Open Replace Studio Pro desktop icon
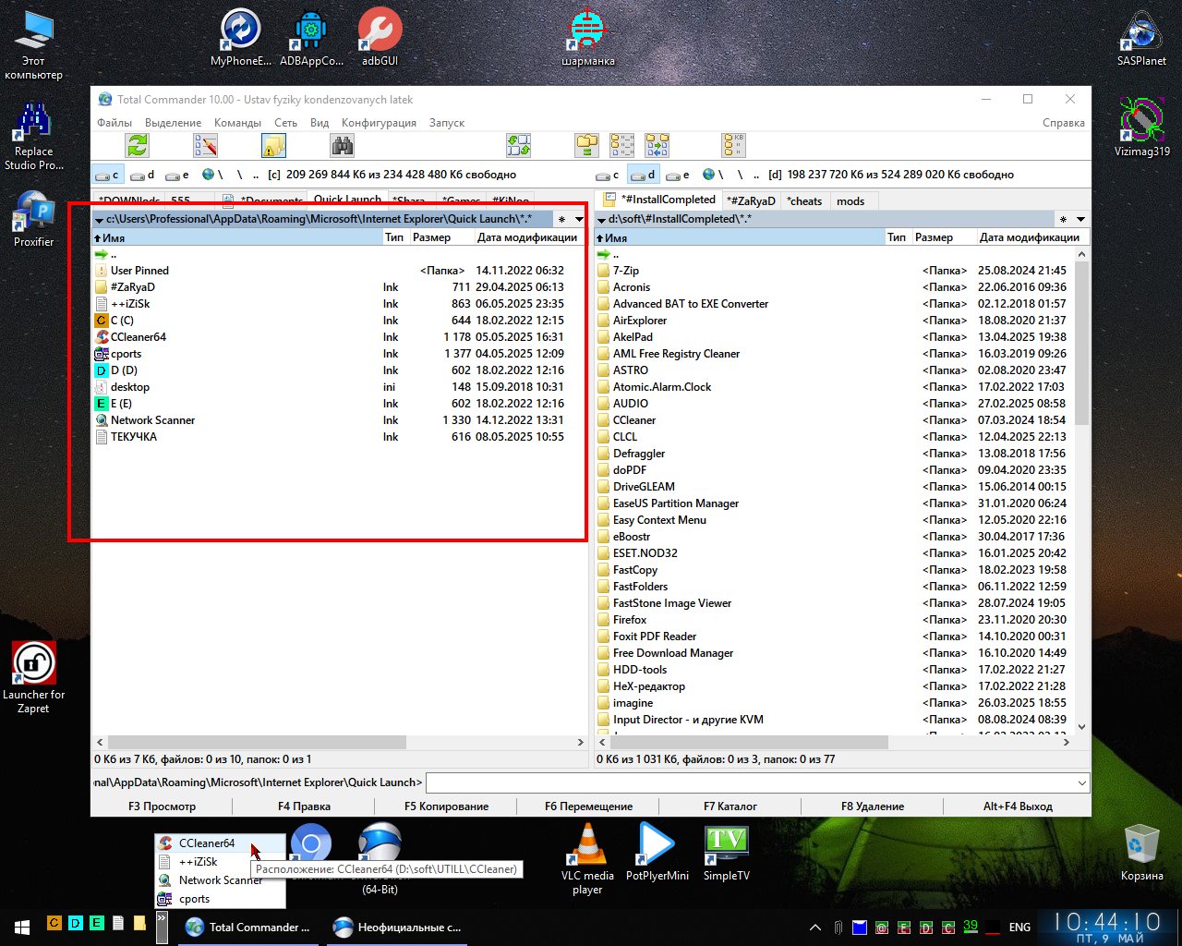The height and width of the screenshot is (946, 1182). [34, 136]
